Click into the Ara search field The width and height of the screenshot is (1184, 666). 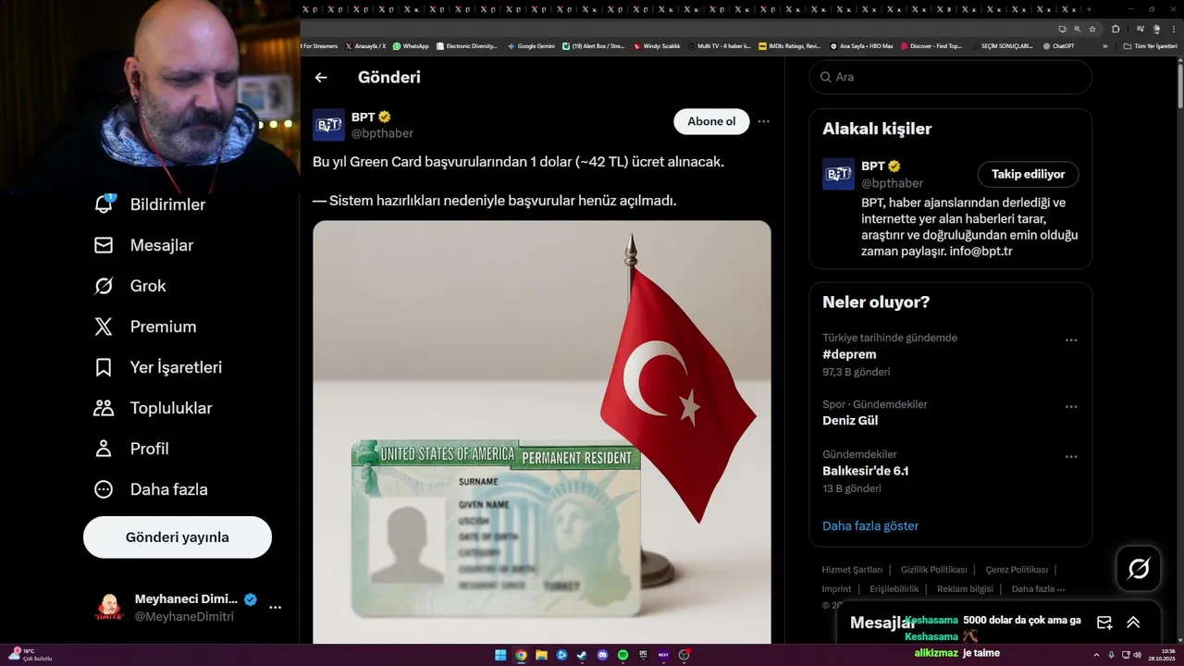coord(951,77)
